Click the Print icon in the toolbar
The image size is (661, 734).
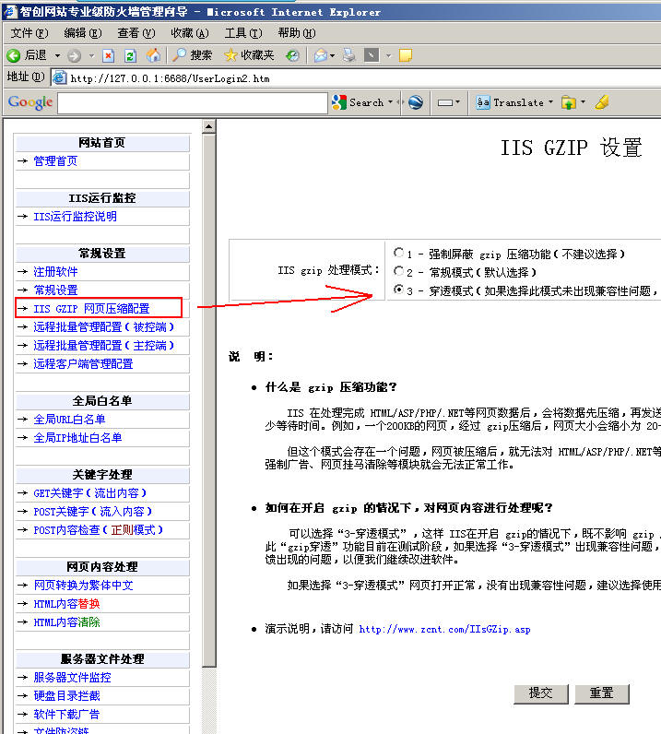coord(348,55)
